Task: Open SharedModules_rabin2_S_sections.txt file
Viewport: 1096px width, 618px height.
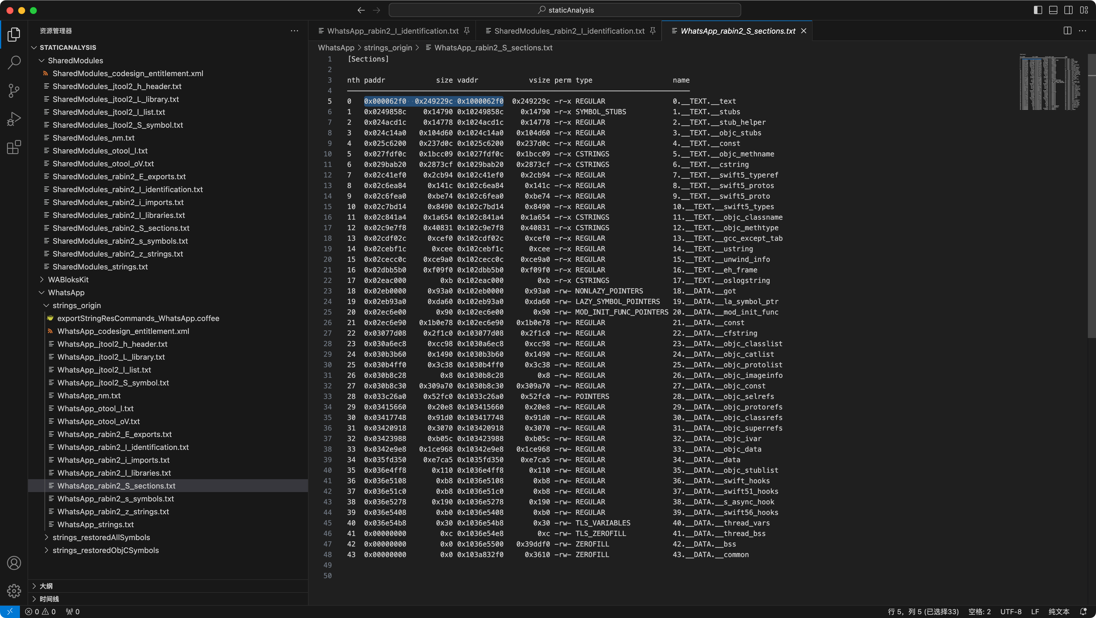Action: (x=168, y=228)
